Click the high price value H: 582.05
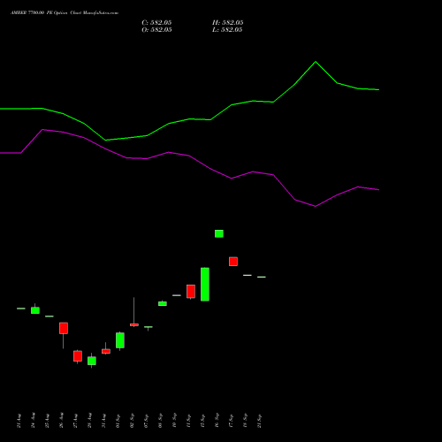442x442 pixels. click(x=227, y=23)
